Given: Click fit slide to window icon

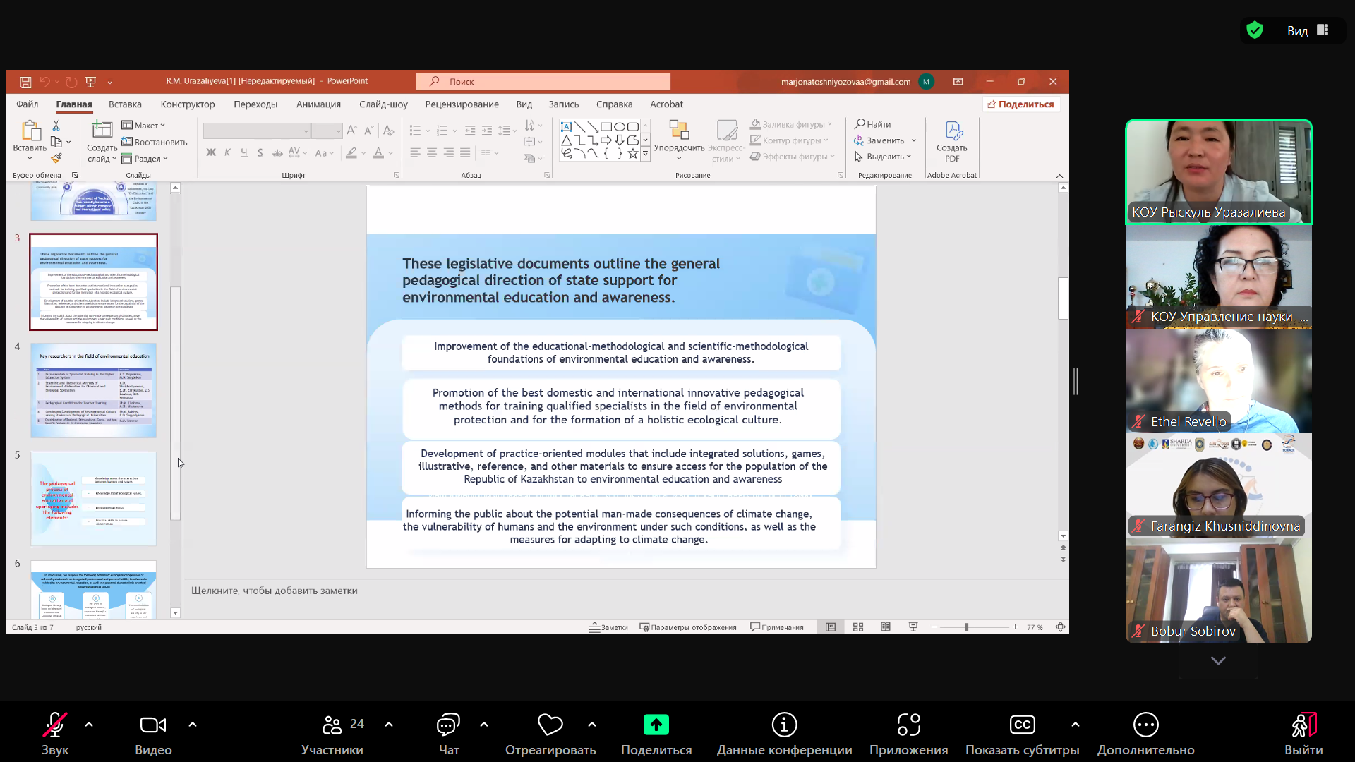Looking at the screenshot, I should coord(1060,627).
